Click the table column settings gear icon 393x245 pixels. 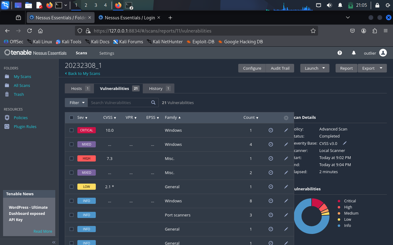(286, 118)
